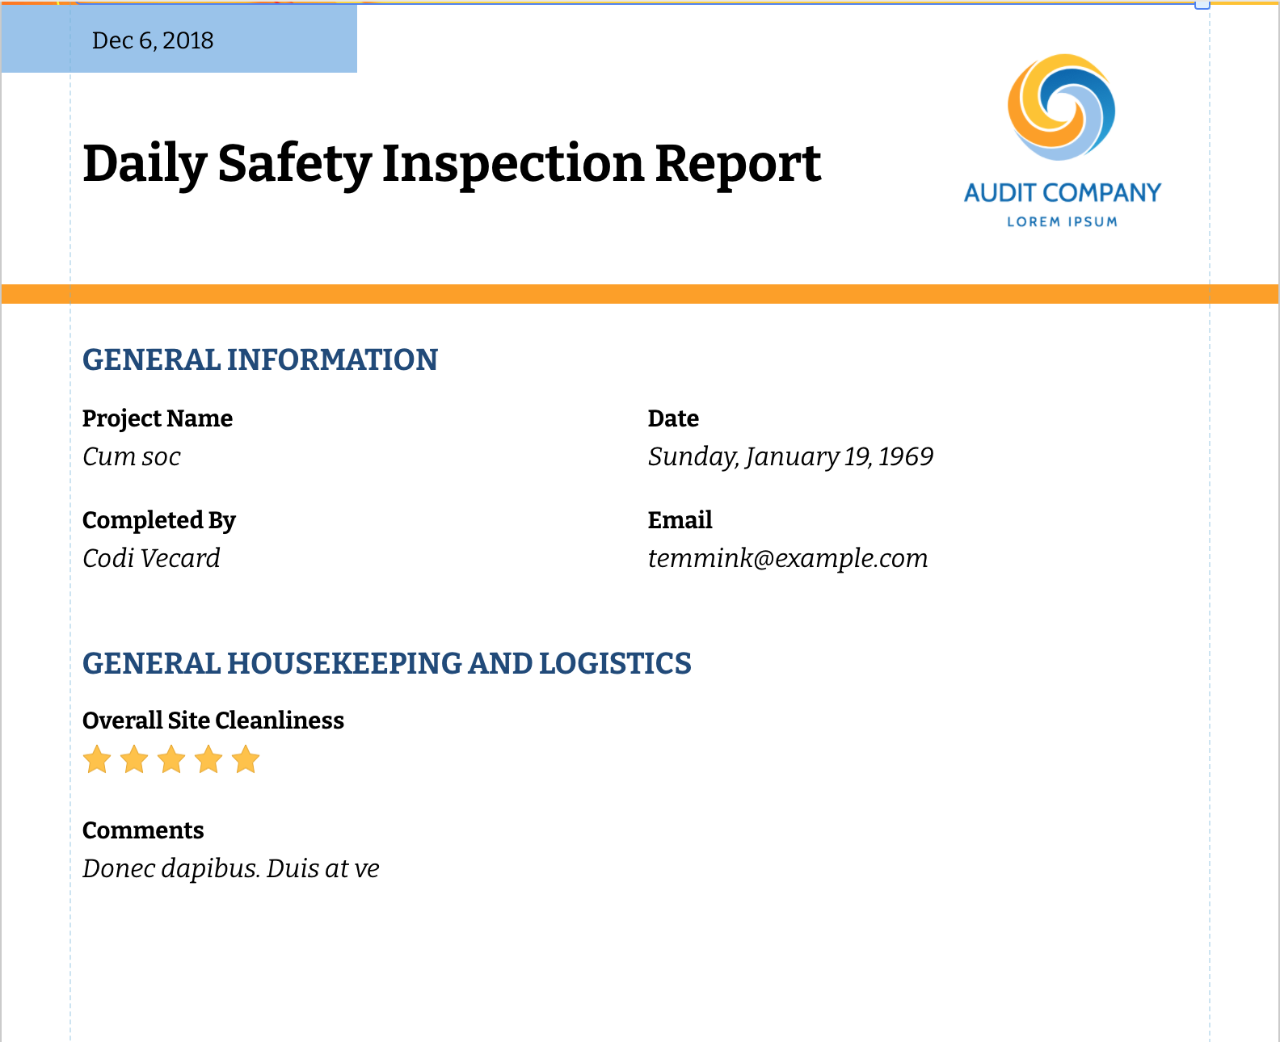The height and width of the screenshot is (1042, 1280).
Task: Select the third rating star
Action: [171, 760]
